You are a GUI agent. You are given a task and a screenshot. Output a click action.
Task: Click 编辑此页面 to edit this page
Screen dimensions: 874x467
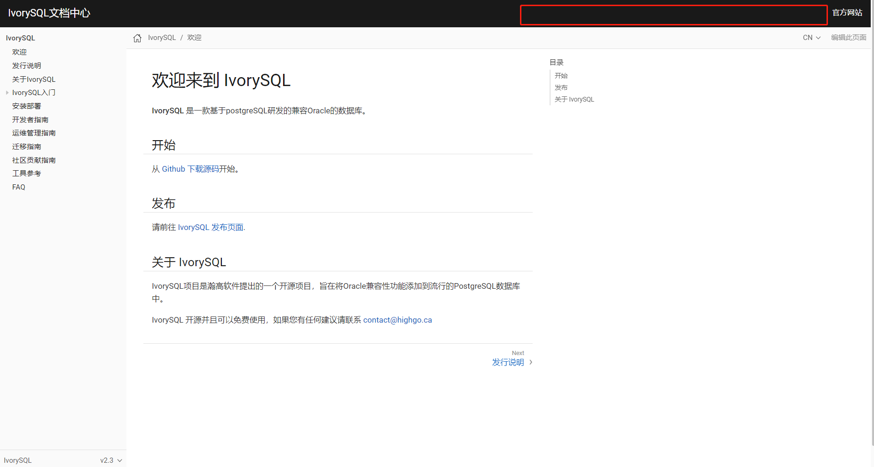(x=848, y=37)
